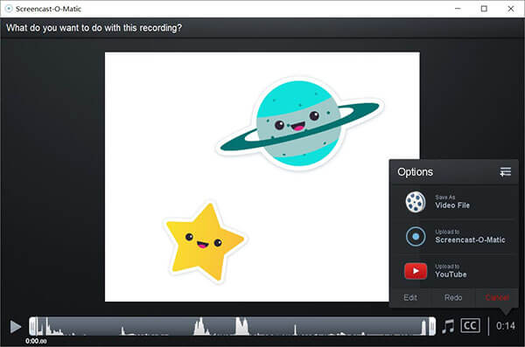
Task: Click the 0:00.00 timestamp text
Action: click(x=36, y=341)
